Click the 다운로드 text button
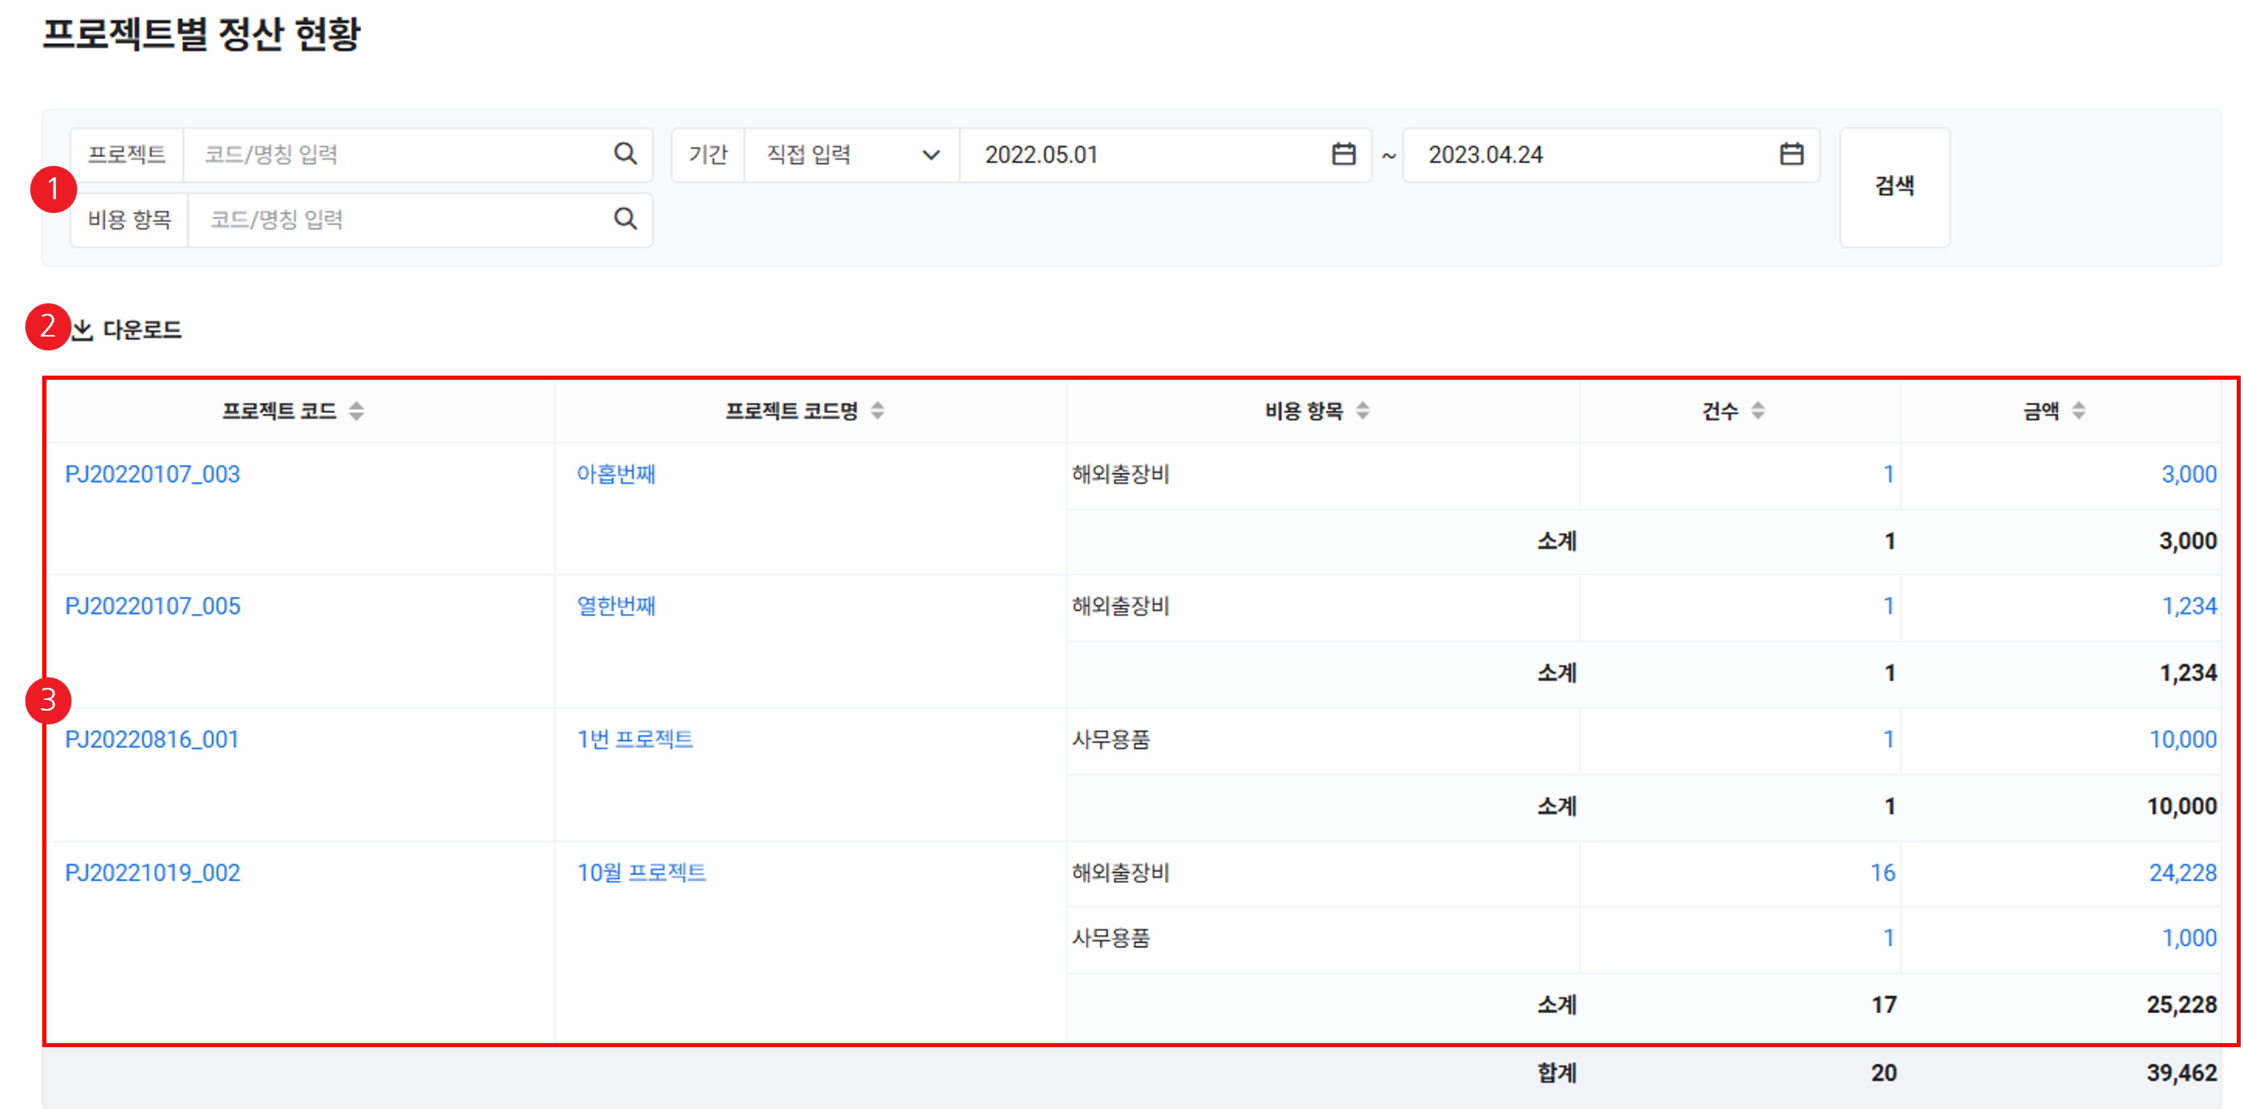 coord(142,330)
